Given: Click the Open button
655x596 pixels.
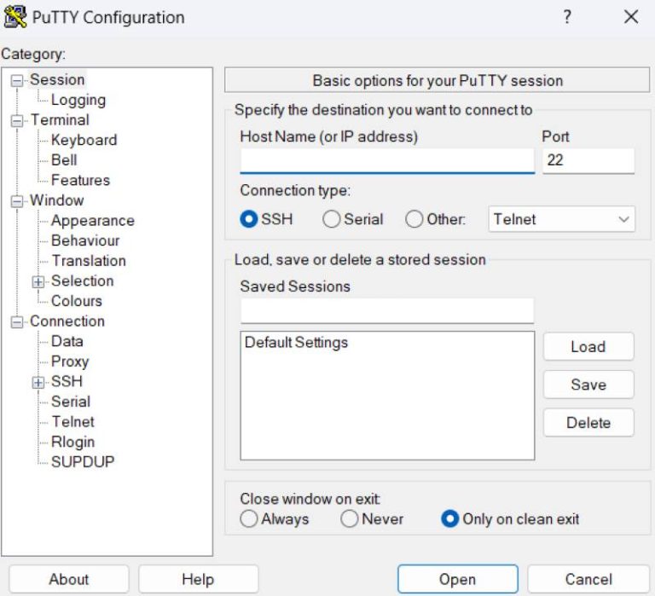Looking at the screenshot, I should pyautogui.click(x=457, y=579).
